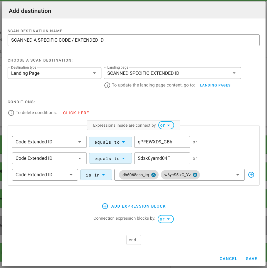Image resolution: width=267 pixels, height=268 pixels.
Task: Click the plus icon beside the is-in row
Action: point(251,175)
